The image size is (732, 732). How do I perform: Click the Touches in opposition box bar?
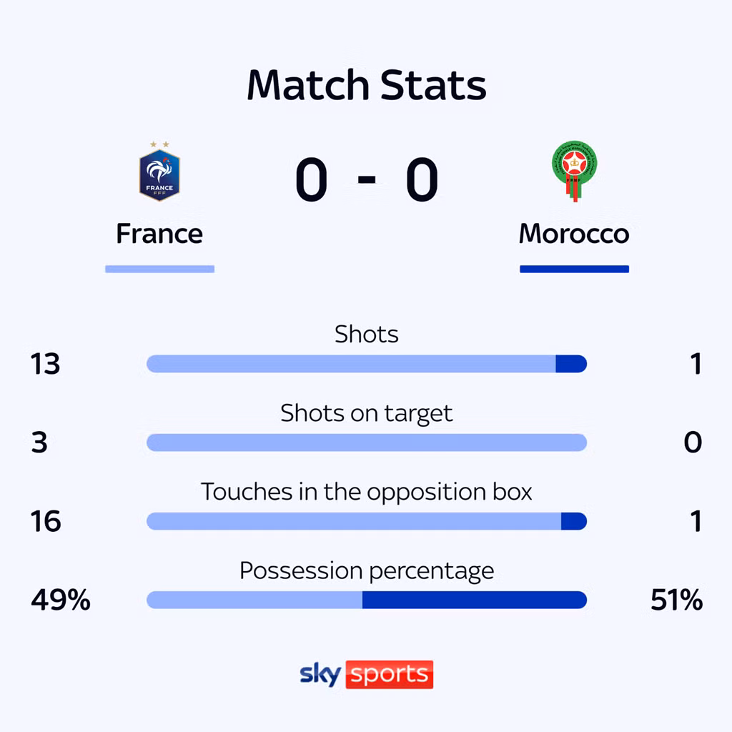point(367,521)
